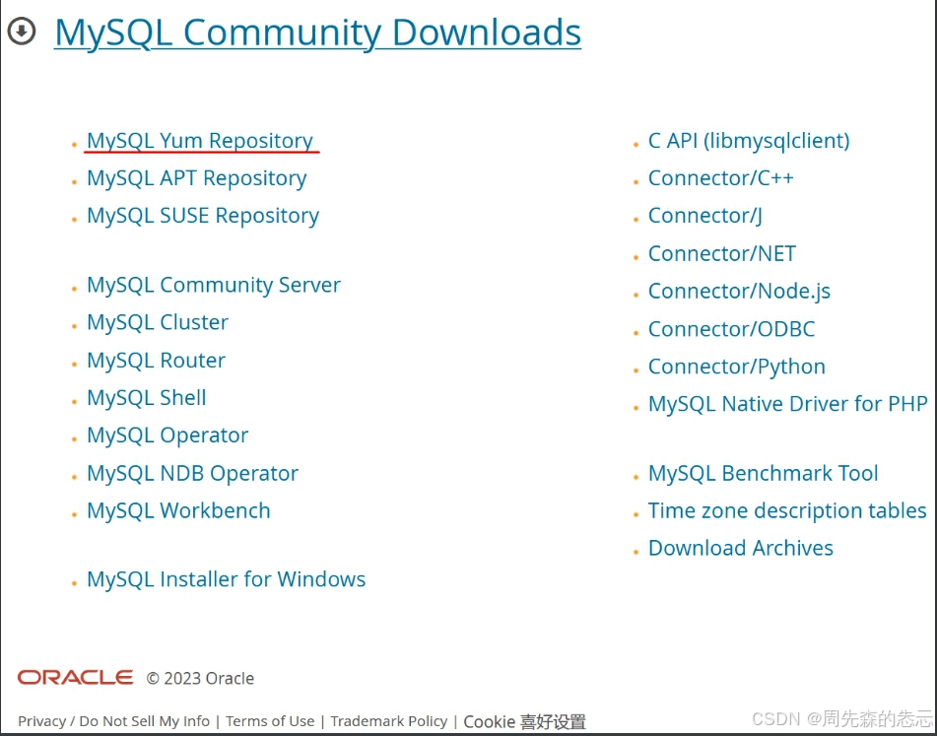Select the Connector/C++ link

(720, 178)
